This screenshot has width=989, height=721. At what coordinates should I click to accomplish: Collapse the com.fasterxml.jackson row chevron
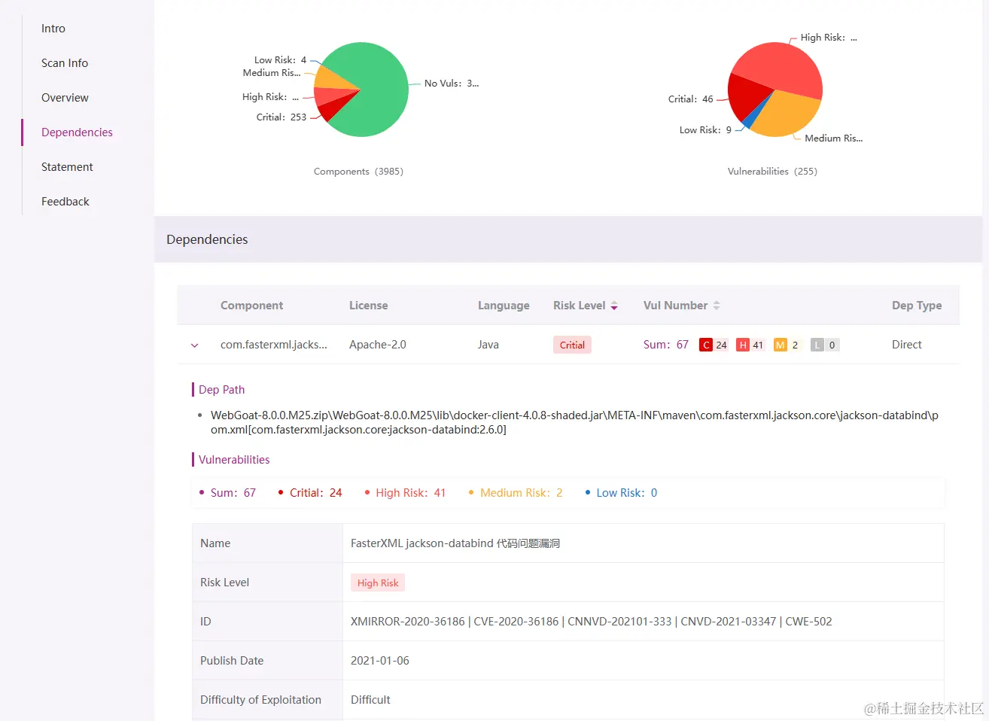195,345
